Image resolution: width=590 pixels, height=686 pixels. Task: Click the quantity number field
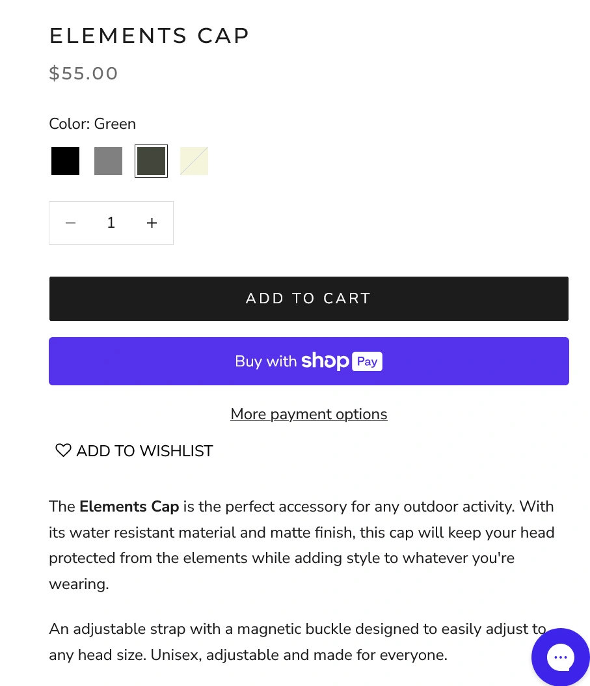(x=111, y=223)
